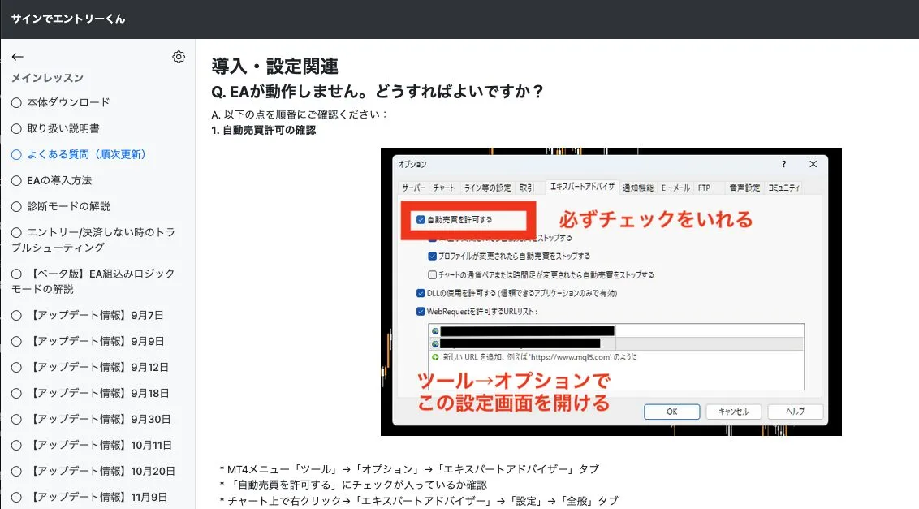The height and width of the screenshot is (509, 919).
Task: Click the メインレッスン section heading
Action: pyautogui.click(x=47, y=78)
